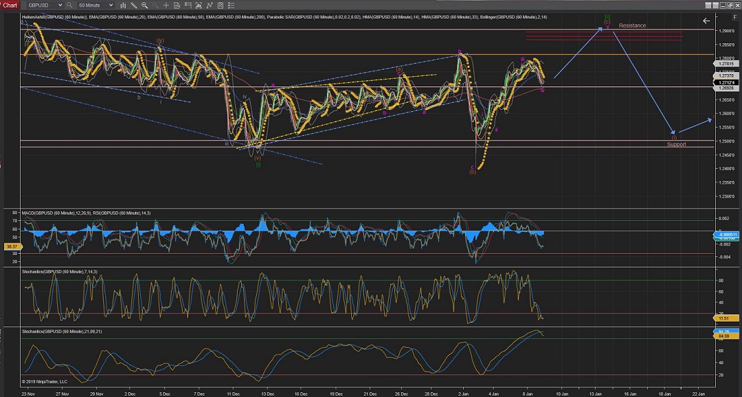Screen dimensions: 742x397
Task: Open the chart properties icon
Action: click(221, 5)
